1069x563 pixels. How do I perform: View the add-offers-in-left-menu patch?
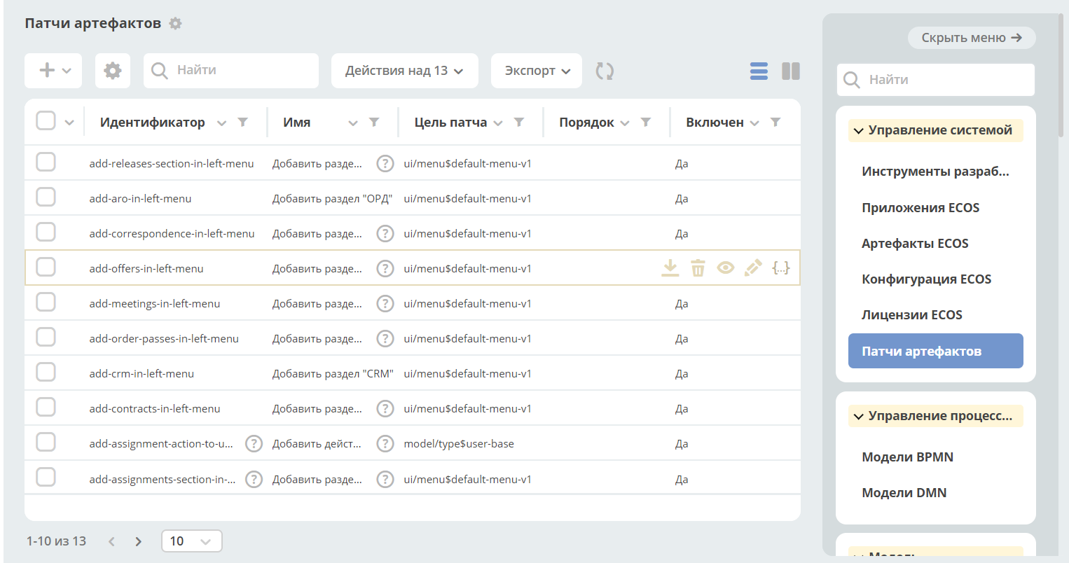726,267
